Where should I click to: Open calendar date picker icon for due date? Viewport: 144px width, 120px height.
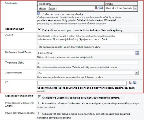pos(137,53)
